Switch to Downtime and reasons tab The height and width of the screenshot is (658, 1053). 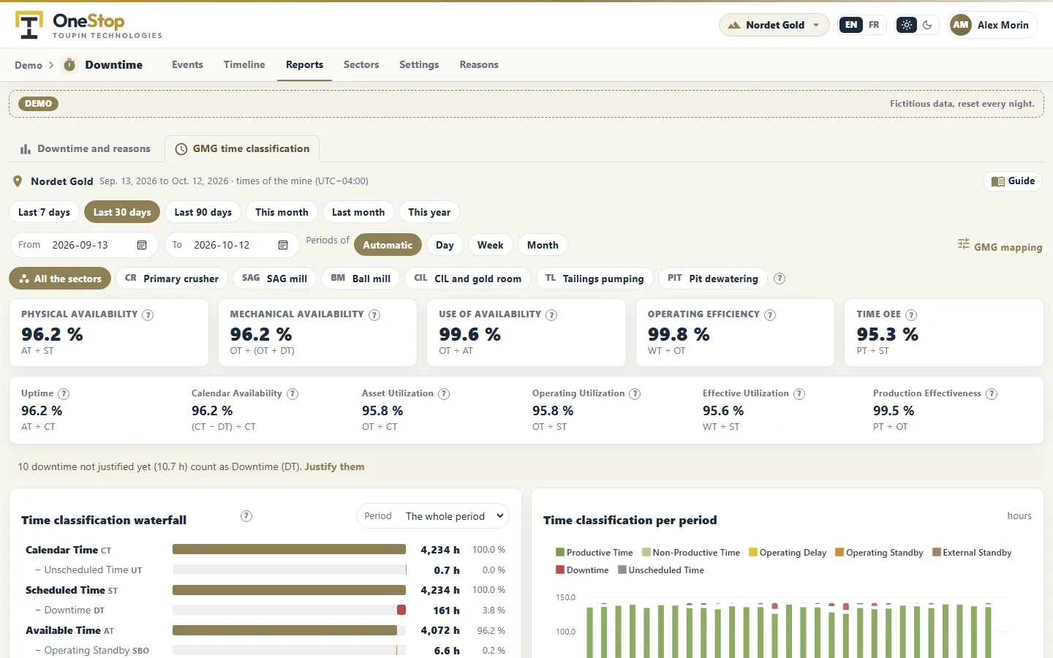pos(86,149)
